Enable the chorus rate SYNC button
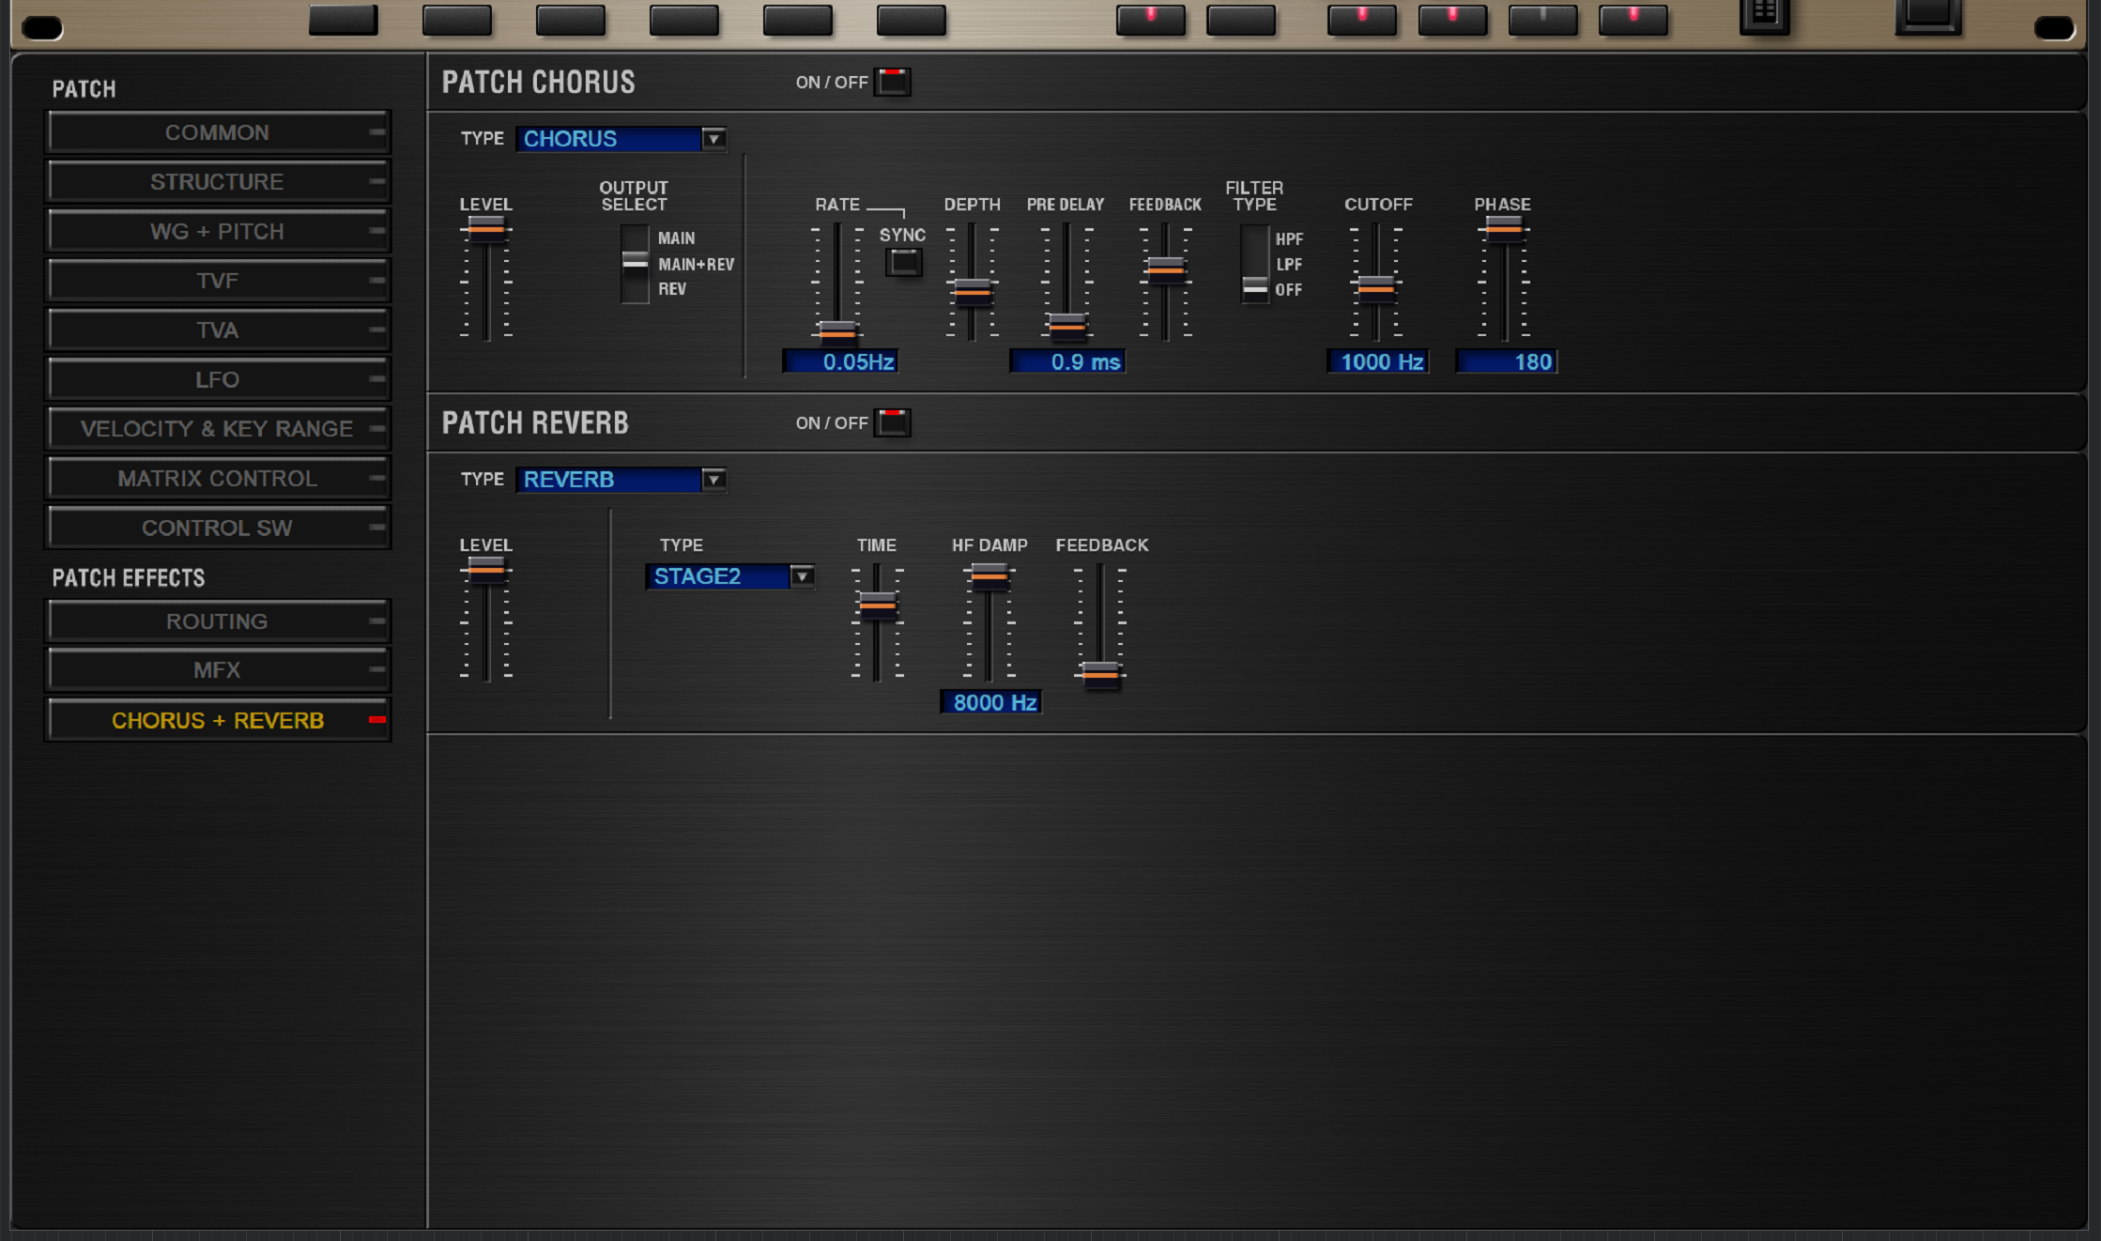Viewport: 2101px width, 1241px height. click(x=903, y=263)
